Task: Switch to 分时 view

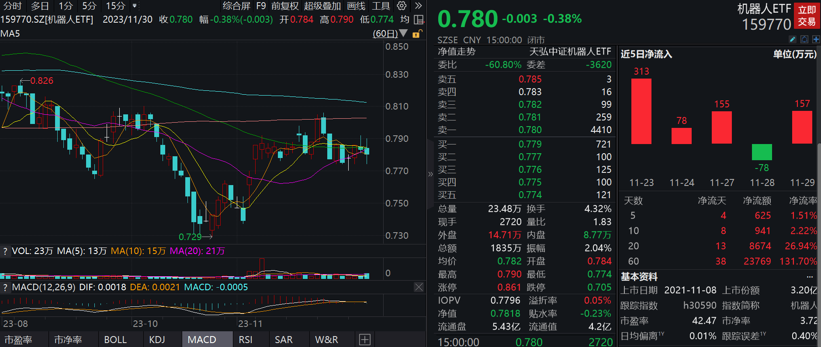Action: pyautogui.click(x=13, y=6)
